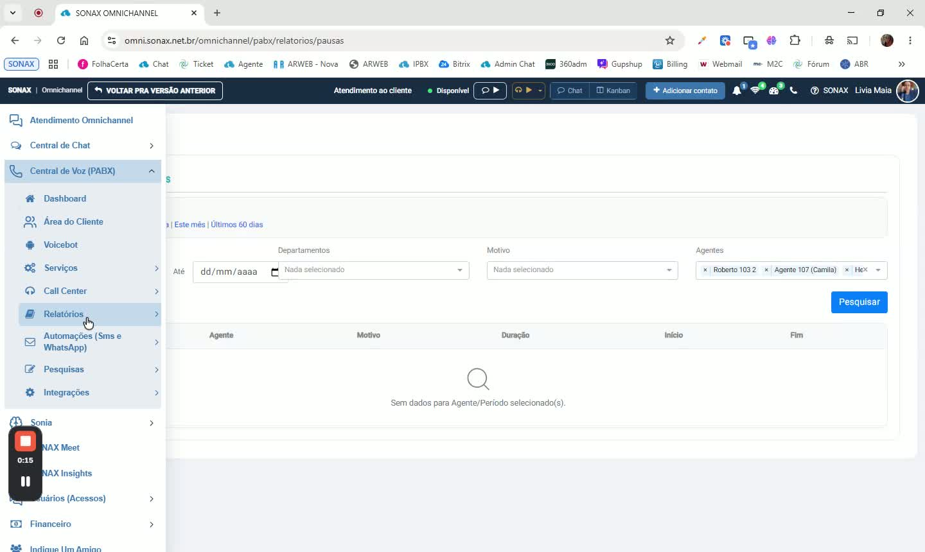Remove Agente 107 (Camila) tag
This screenshot has height=552, width=925.
point(766,270)
